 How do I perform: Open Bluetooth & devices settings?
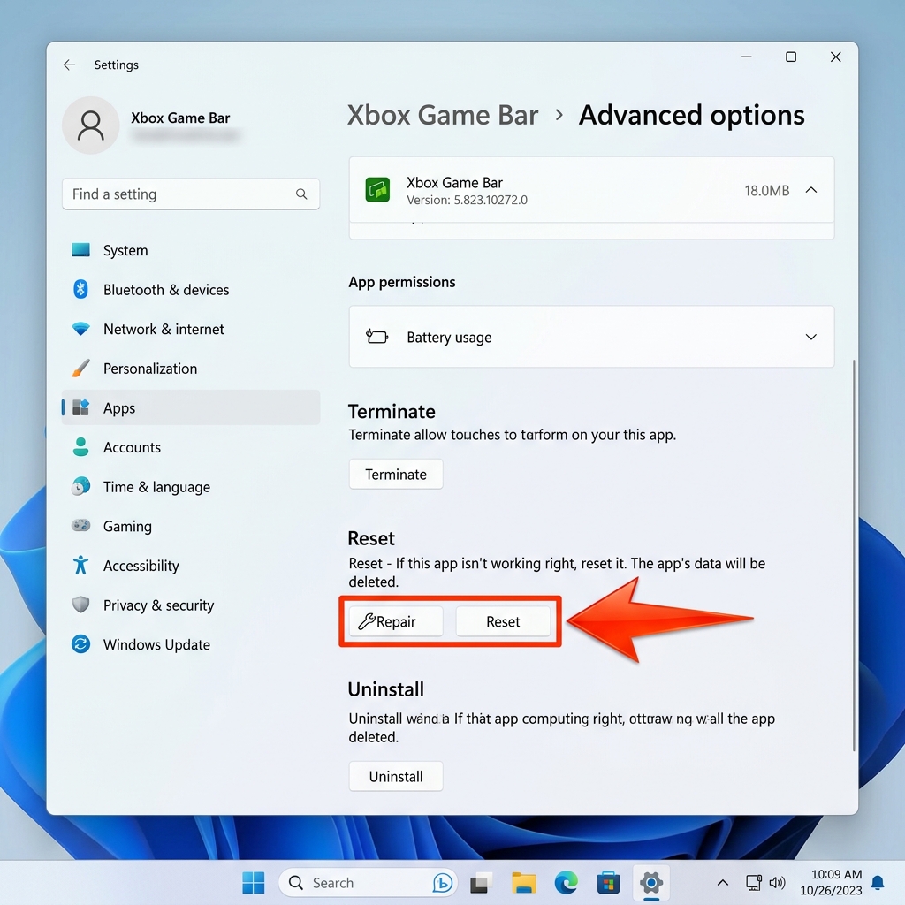(x=191, y=289)
